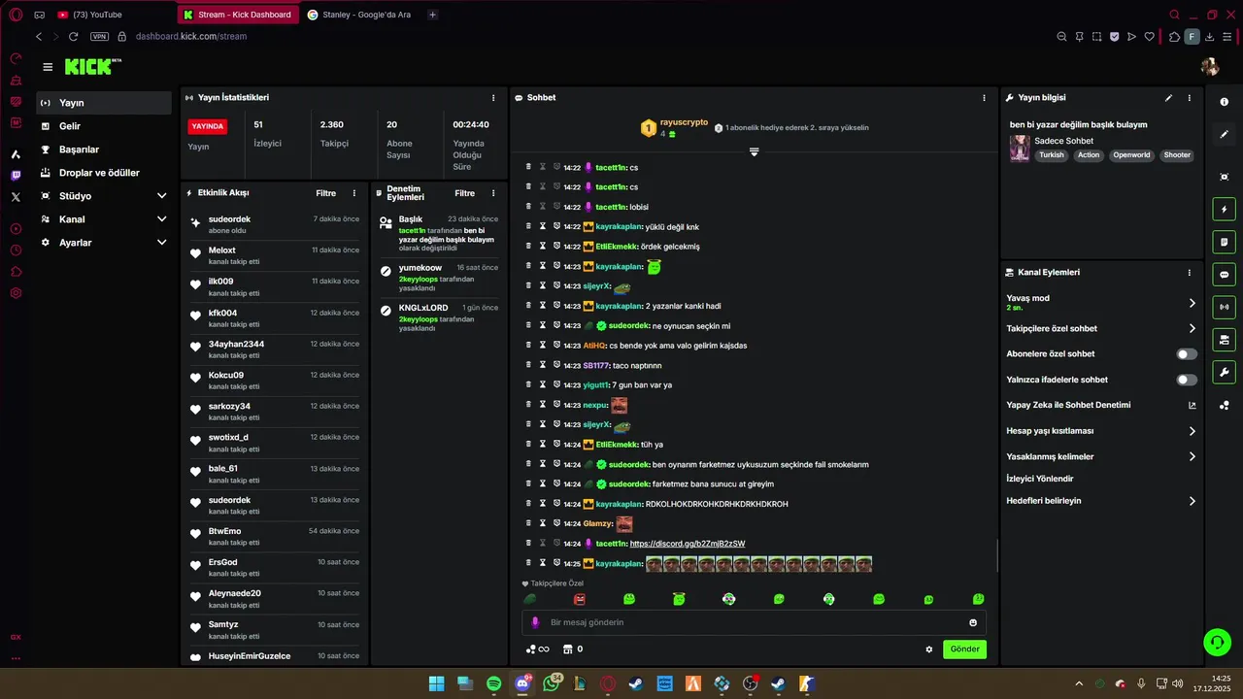
Task: Collapse the pinned gift banner arrow in chat
Action: (x=754, y=152)
